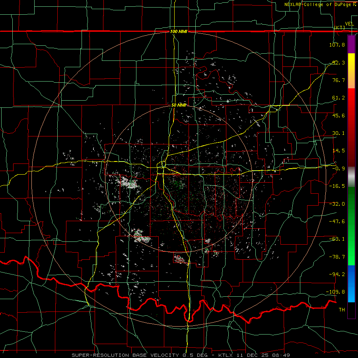This screenshot has width=358, height=358.
Task: Select the -63.1 velocity scale value
Action: point(337,239)
